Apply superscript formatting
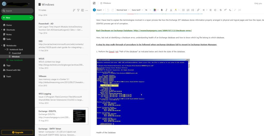264x136 pixels. click(225, 10)
